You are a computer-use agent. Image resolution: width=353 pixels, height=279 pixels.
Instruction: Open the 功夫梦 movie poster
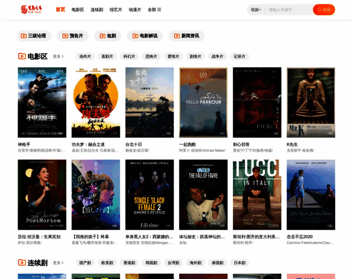(96, 102)
